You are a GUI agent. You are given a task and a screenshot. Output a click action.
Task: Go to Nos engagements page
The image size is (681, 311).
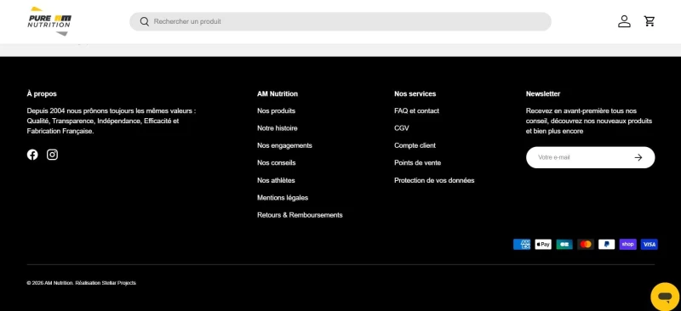[284, 146]
